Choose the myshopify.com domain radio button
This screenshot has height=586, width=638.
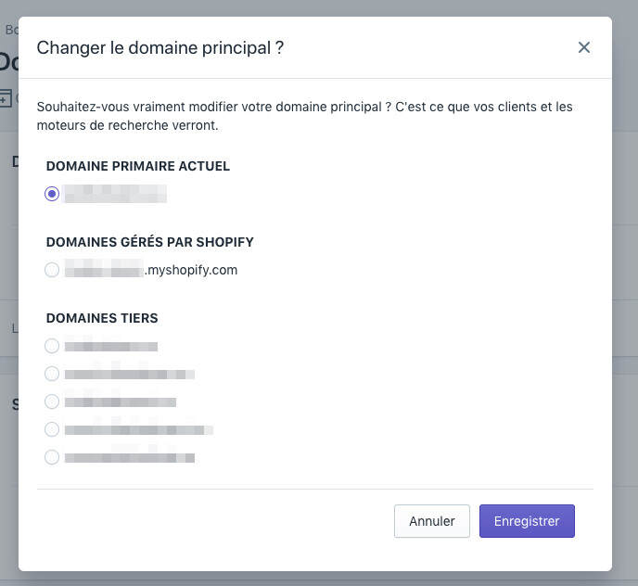tap(52, 270)
